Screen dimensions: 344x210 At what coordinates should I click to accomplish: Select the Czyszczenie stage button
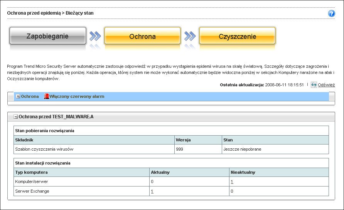click(237, 36)
